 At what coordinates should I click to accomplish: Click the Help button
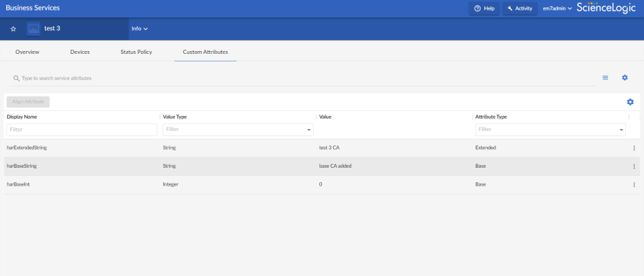[x=484, y=8]
